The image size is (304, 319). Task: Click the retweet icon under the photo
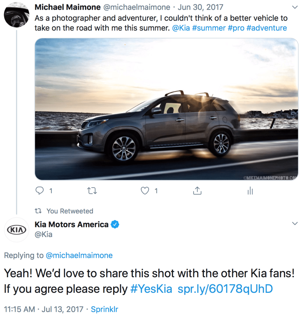92,191
